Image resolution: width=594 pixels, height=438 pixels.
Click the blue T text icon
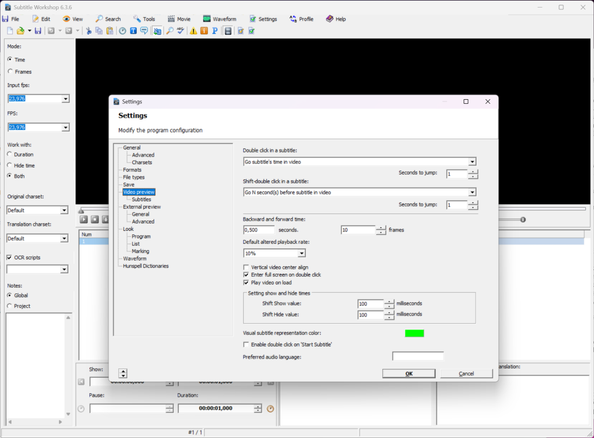pyautogui.click(x=133, y=31)
